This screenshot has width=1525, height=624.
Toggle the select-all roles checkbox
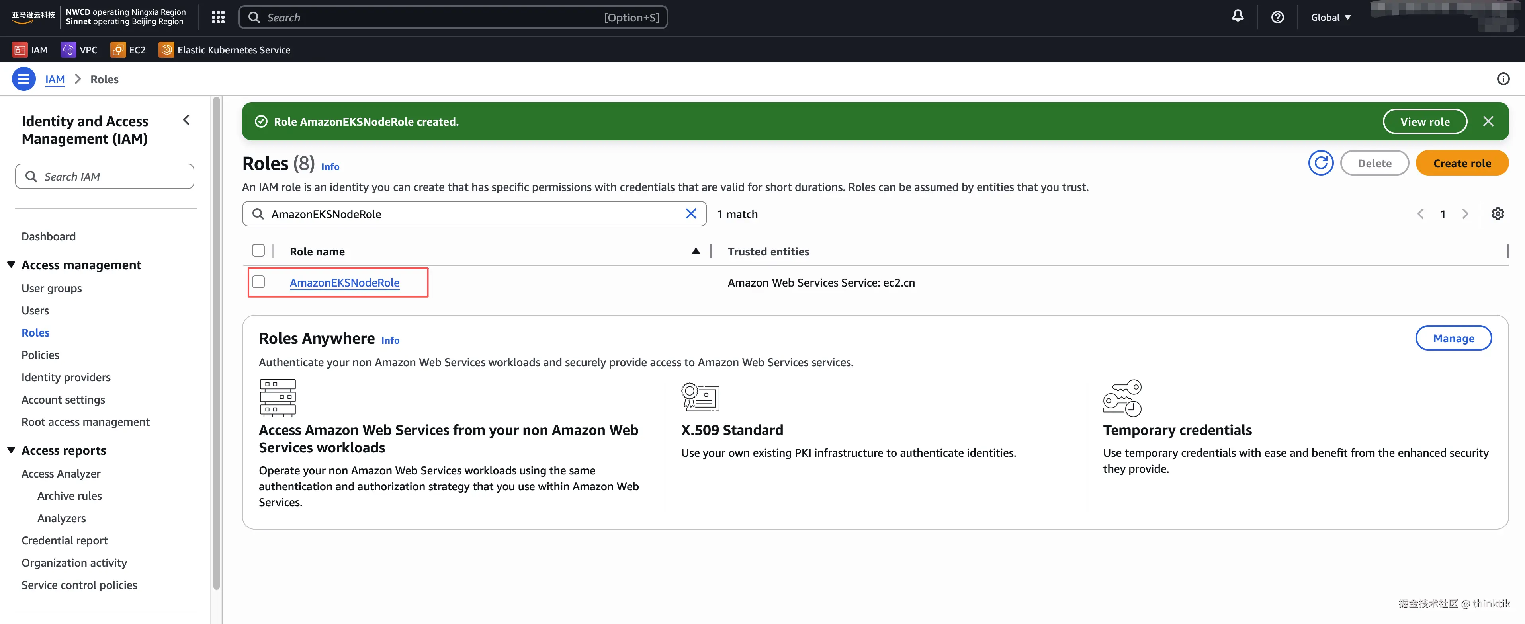point(258,251)
